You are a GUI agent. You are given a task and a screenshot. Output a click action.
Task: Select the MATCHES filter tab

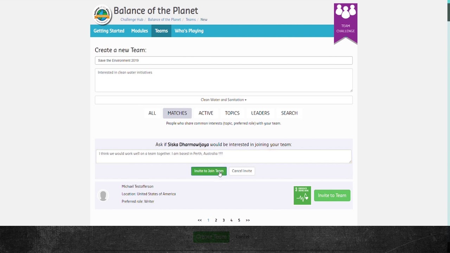177,113
